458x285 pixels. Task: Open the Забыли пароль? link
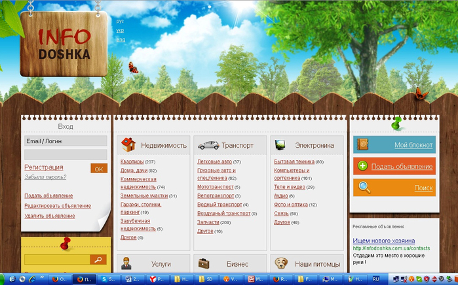click(x=45, y=177)
